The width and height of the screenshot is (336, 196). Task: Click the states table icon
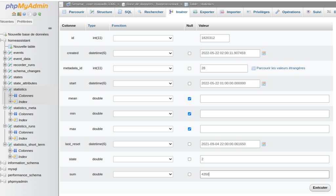(10, 77)
